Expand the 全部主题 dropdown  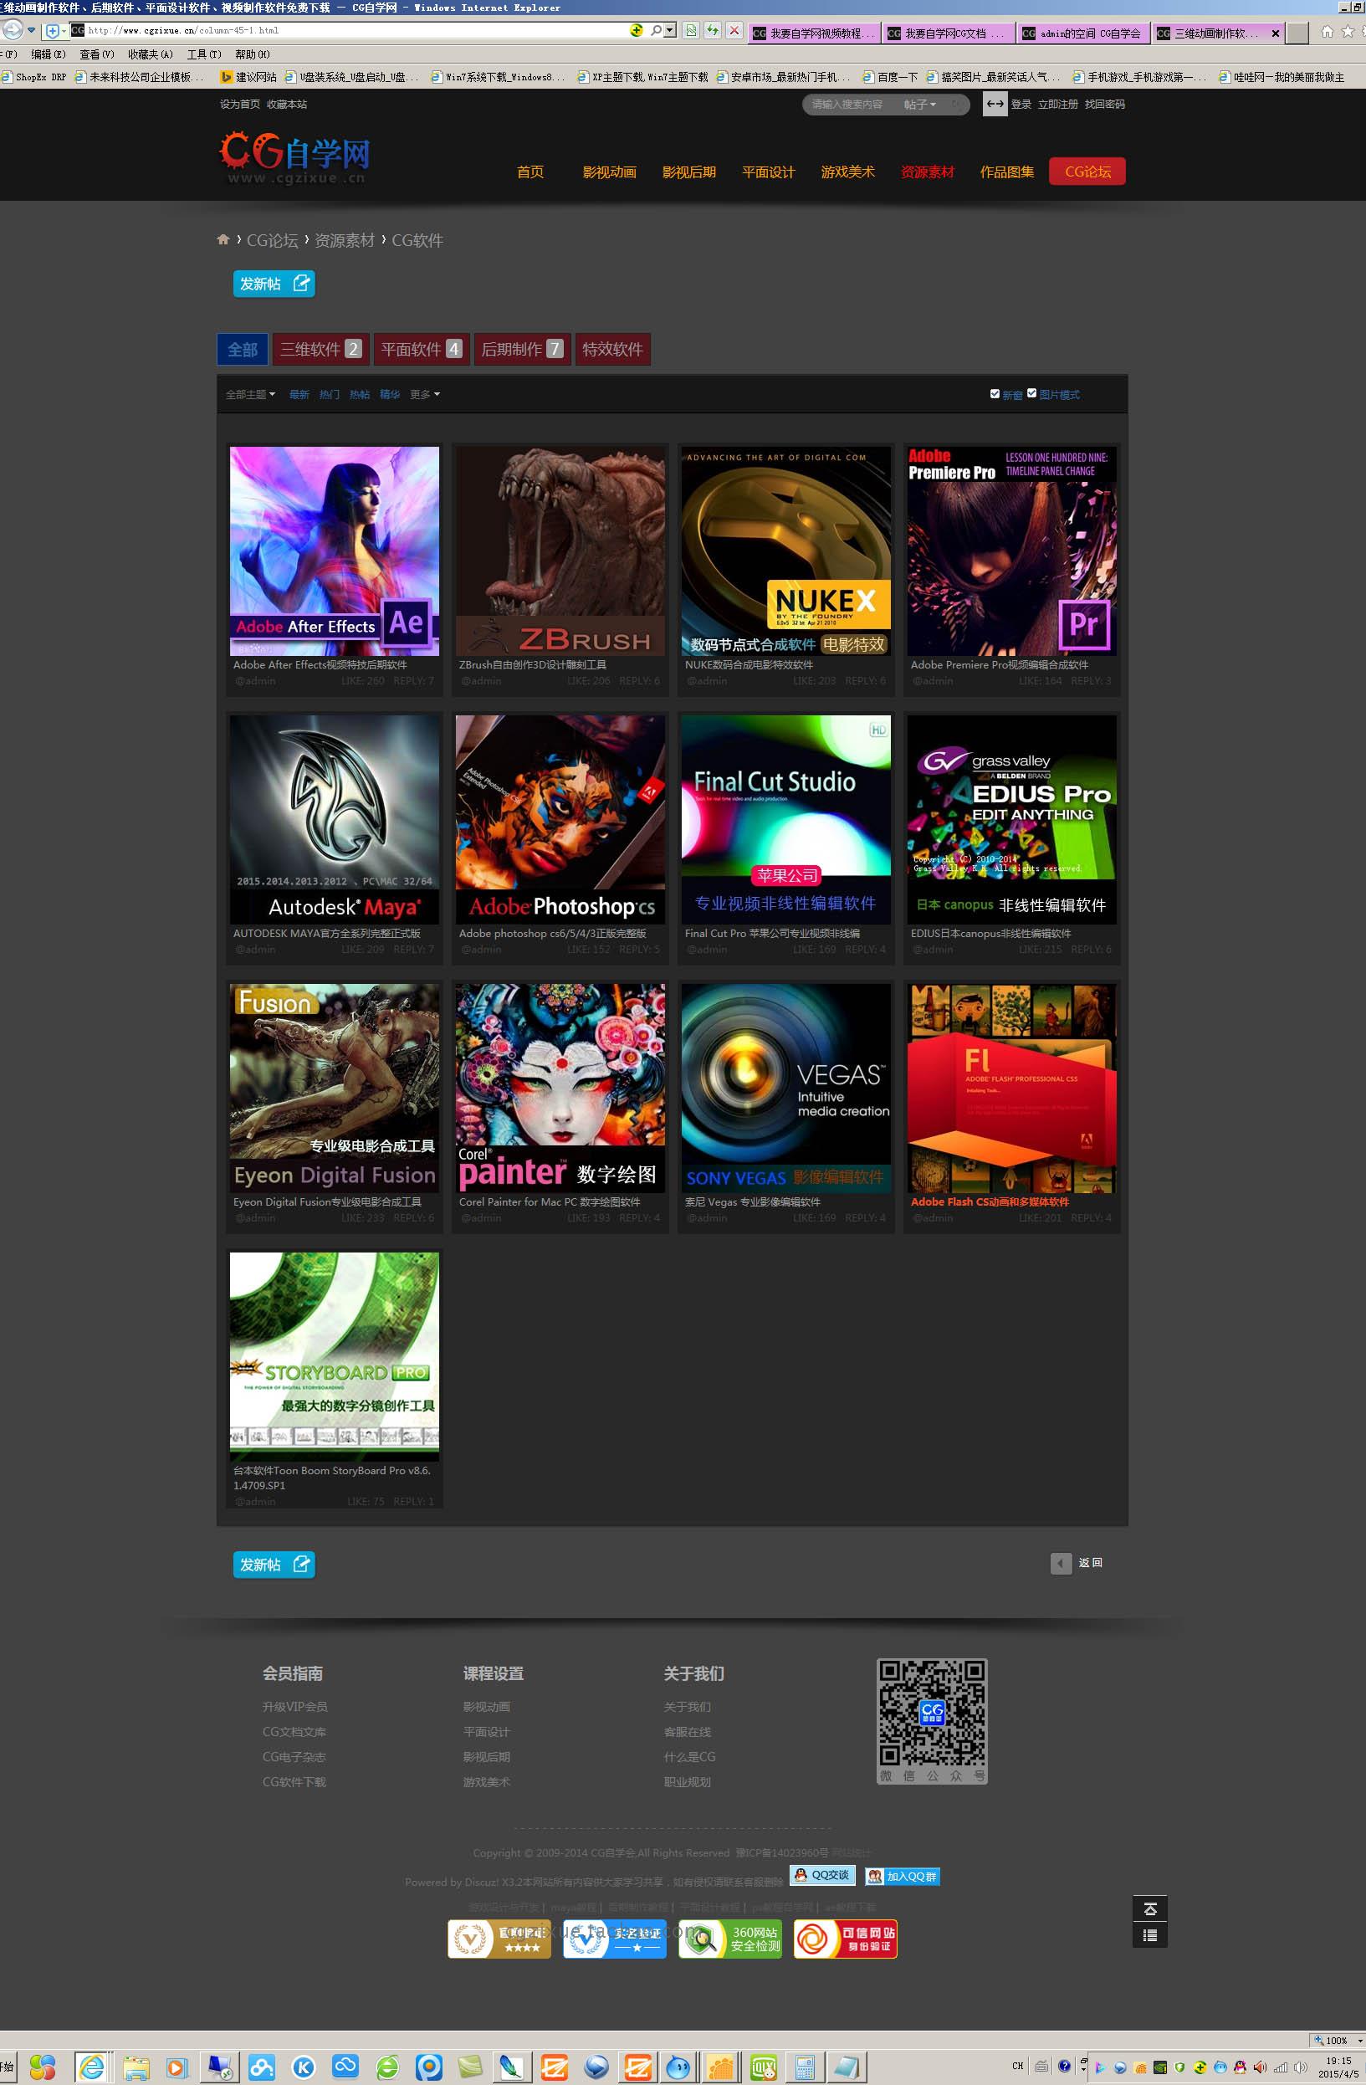(x=250, y=394)
